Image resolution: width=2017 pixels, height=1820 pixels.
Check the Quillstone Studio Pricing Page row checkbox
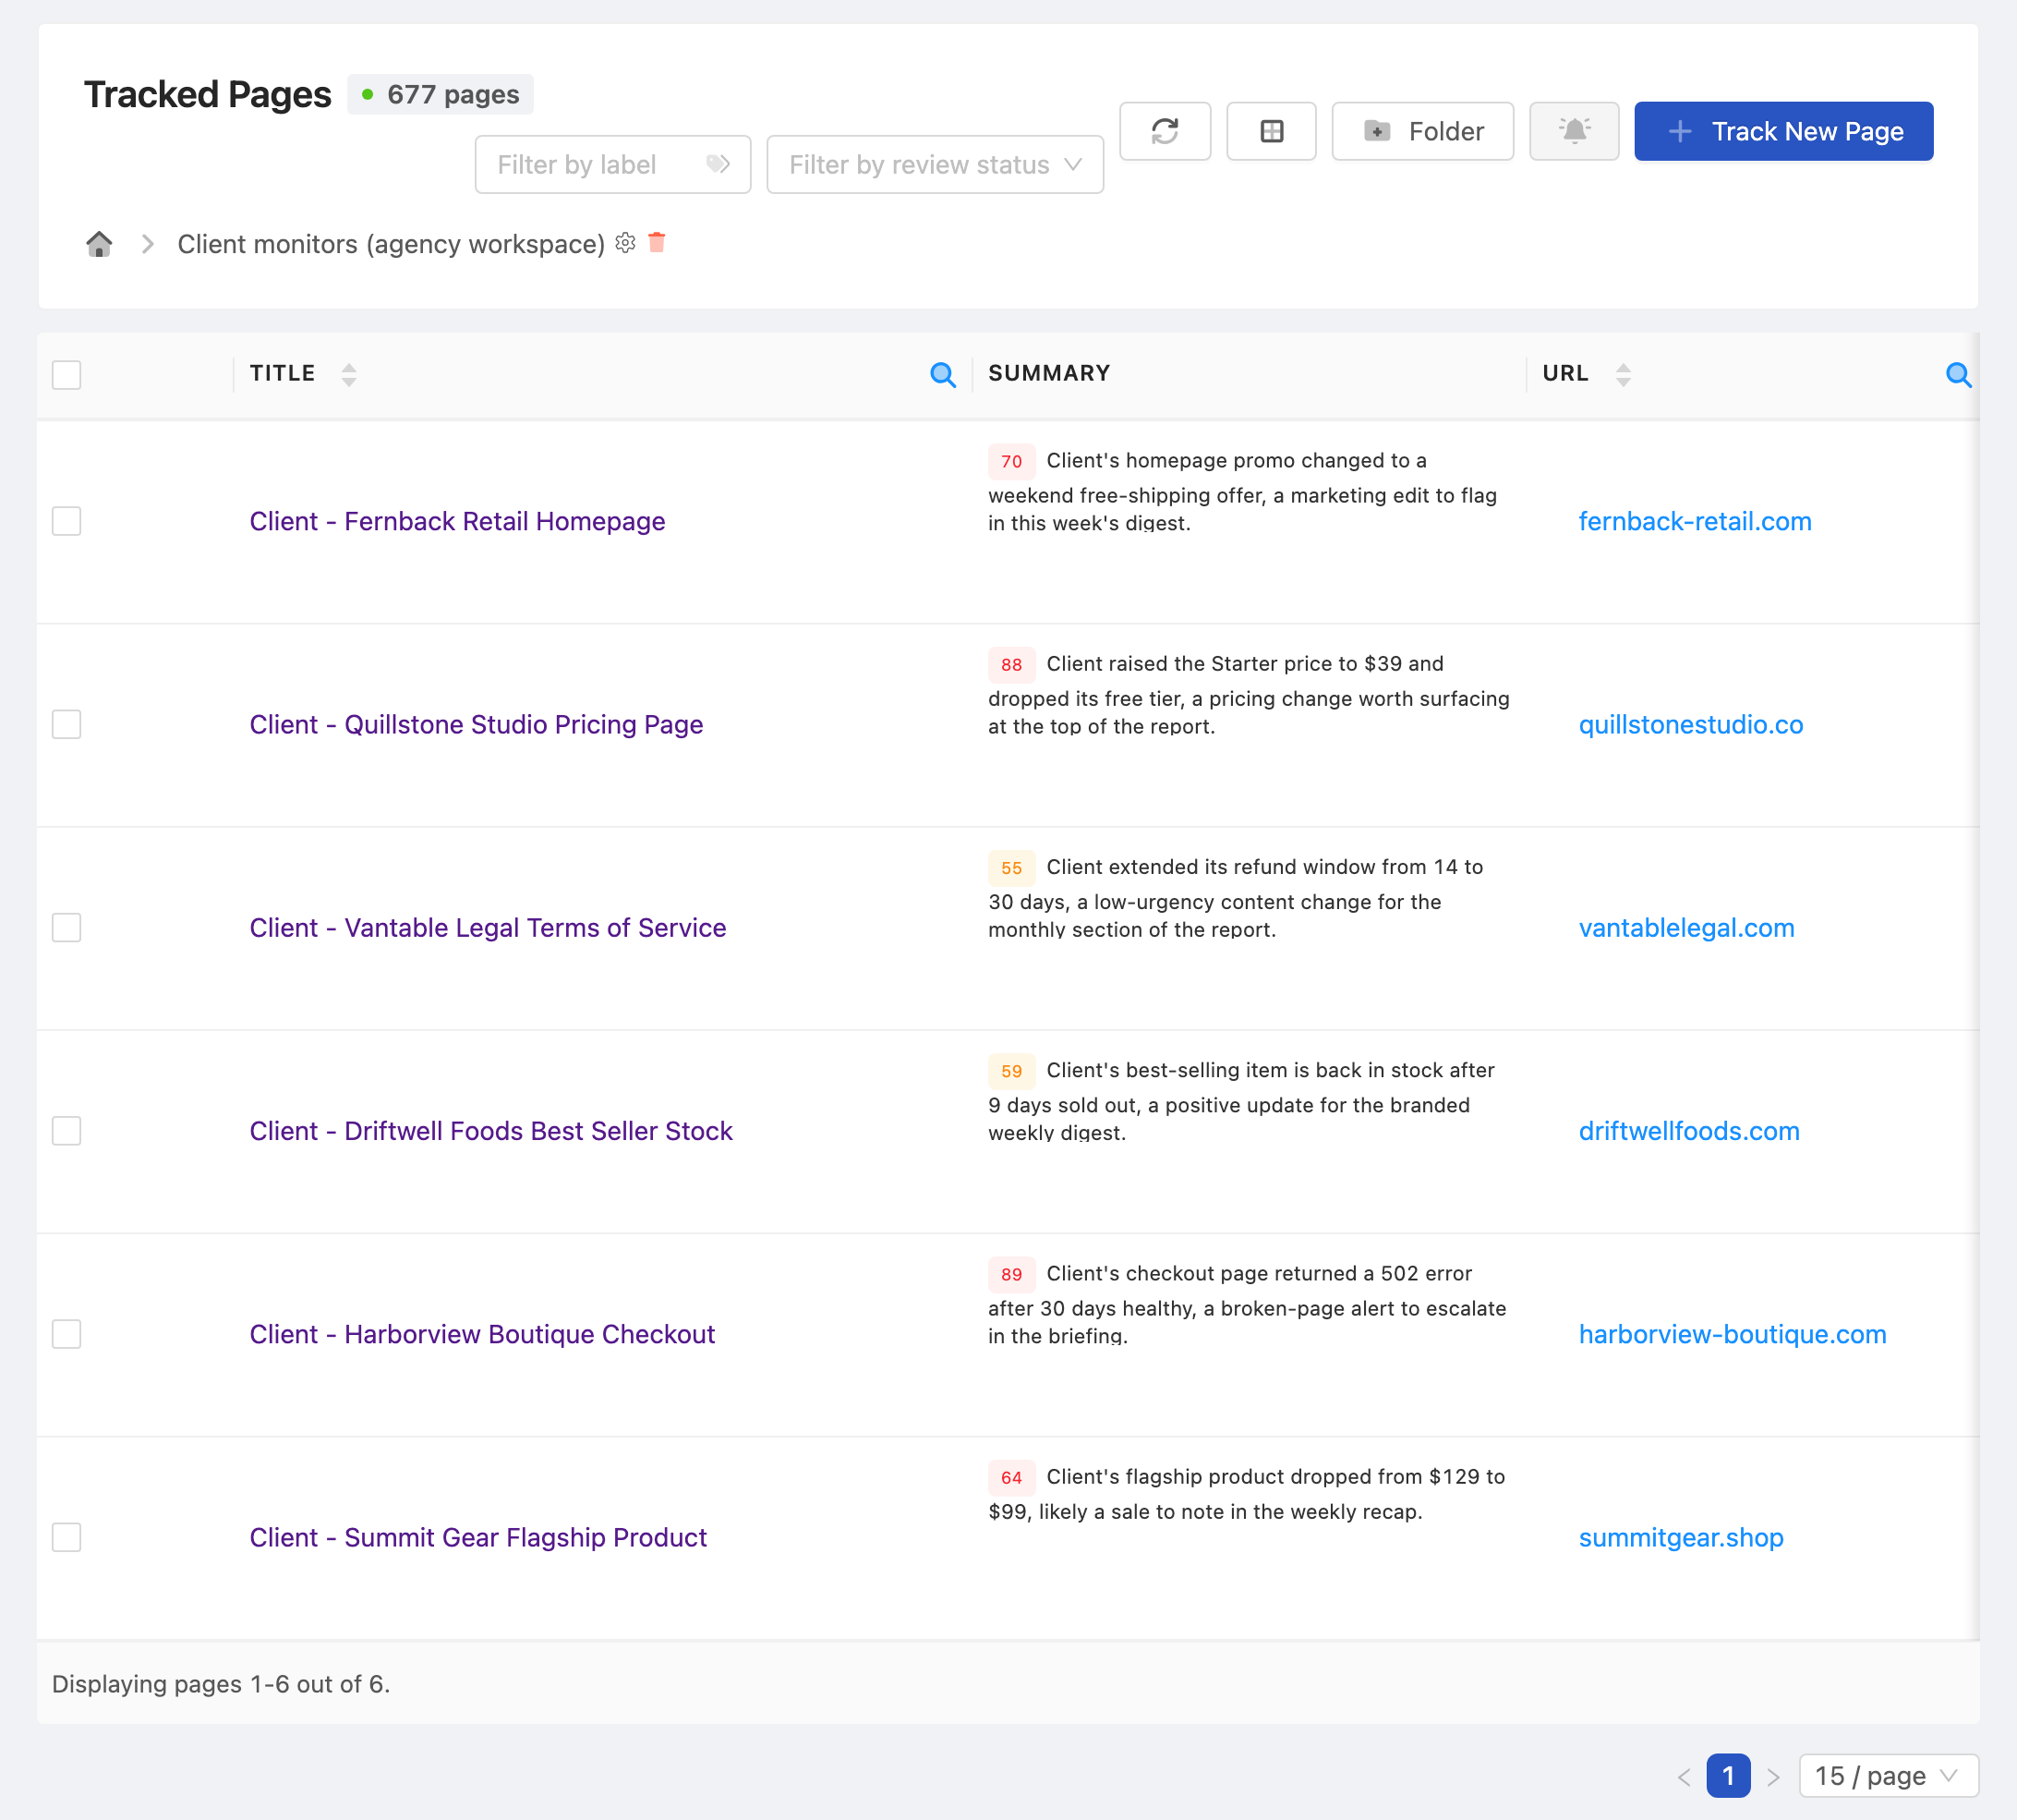tap(66, 724)
